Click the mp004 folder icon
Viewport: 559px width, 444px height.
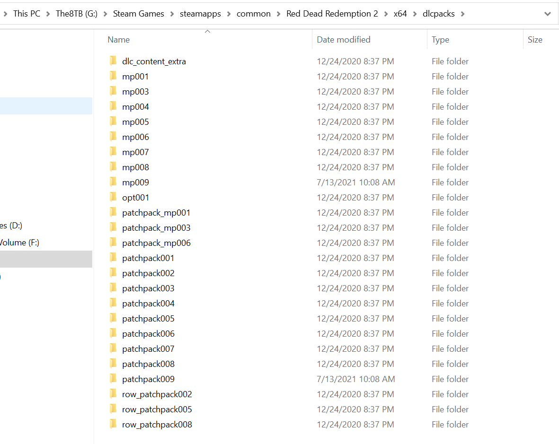[x=113, y=106]
